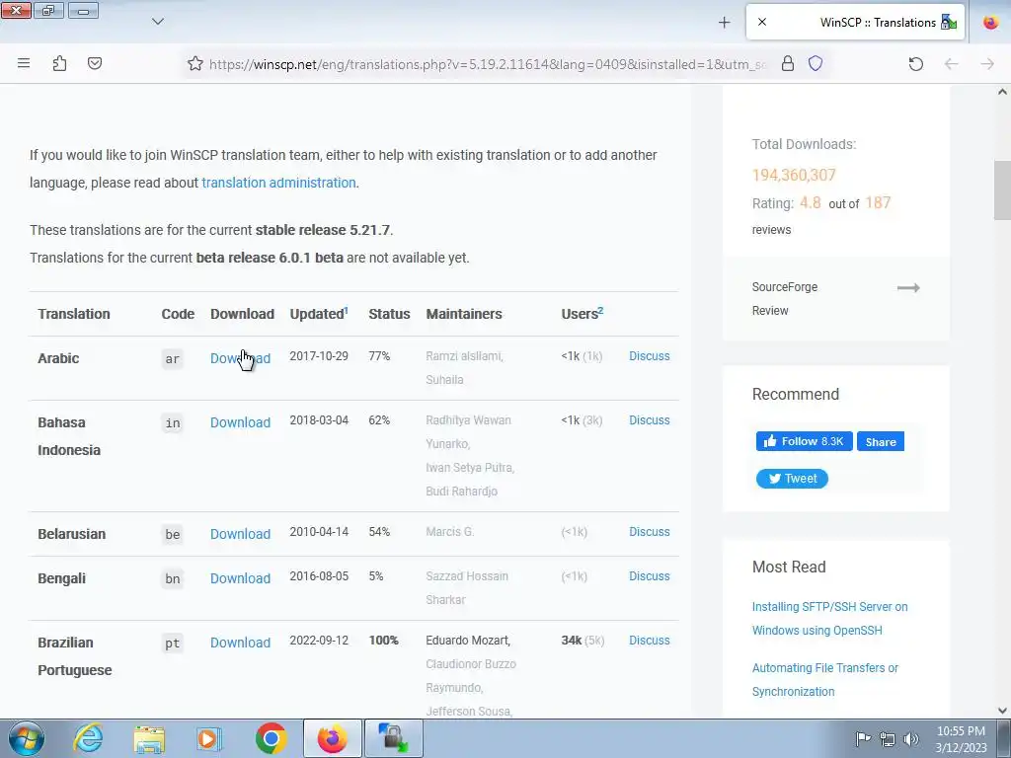Bookmark this page with the star icon
The height and width of the screenshot is (758, 1011).
coord(195,64)
